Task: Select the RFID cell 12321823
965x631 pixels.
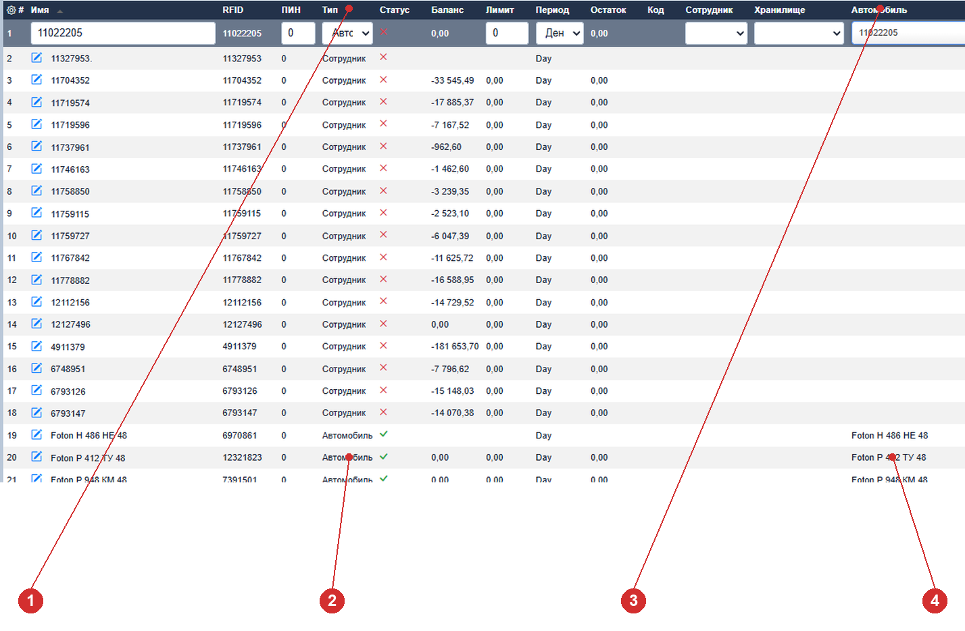Action: [243, 457]
